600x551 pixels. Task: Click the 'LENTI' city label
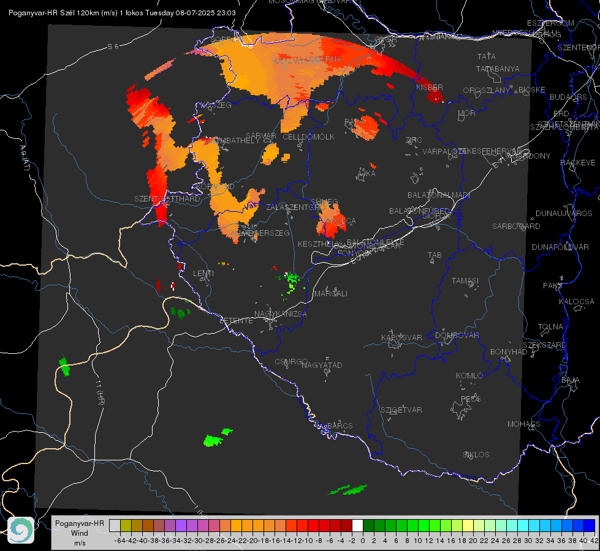203,274
